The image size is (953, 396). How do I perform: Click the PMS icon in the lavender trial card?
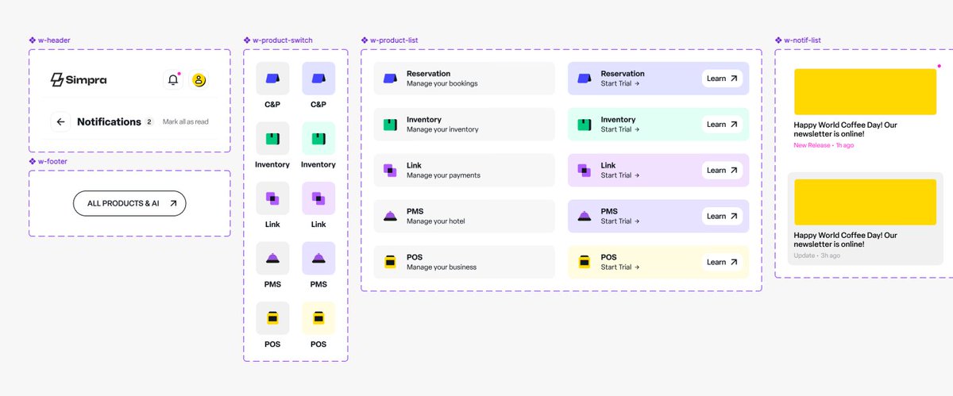(x=584, y=216)
